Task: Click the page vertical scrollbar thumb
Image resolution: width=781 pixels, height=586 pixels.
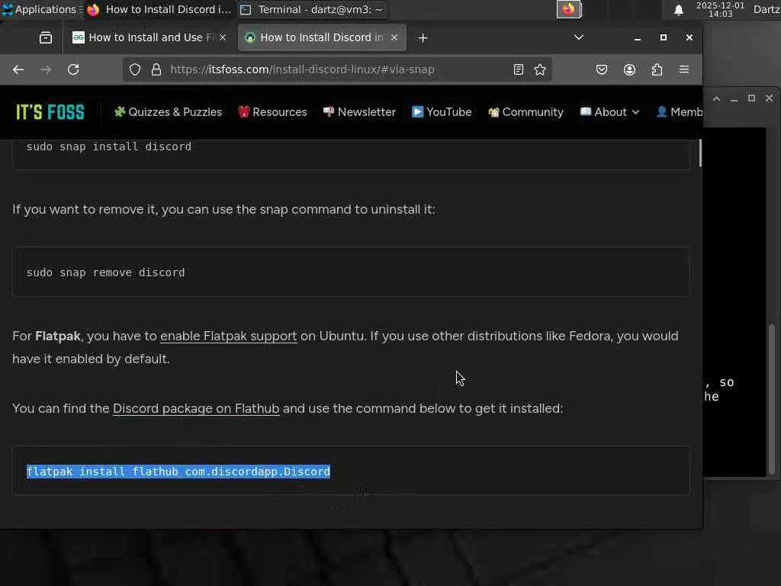Action: [x=700, y=153]
